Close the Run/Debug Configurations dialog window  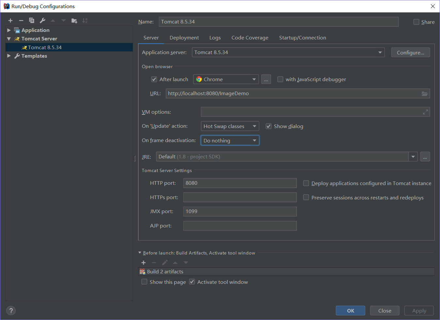tap(433, 6)
